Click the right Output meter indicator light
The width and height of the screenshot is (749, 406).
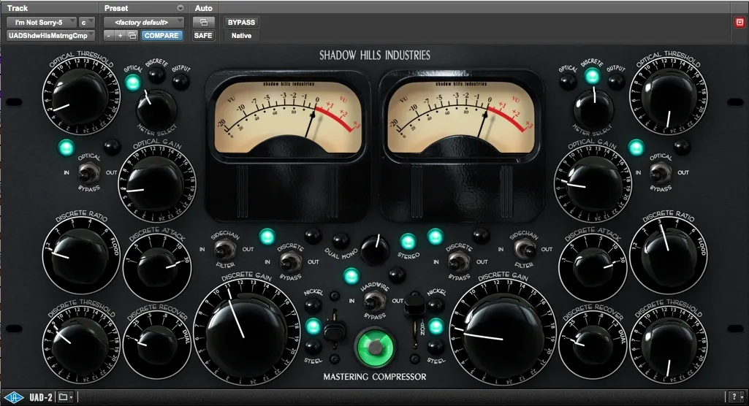coord(616,82)
